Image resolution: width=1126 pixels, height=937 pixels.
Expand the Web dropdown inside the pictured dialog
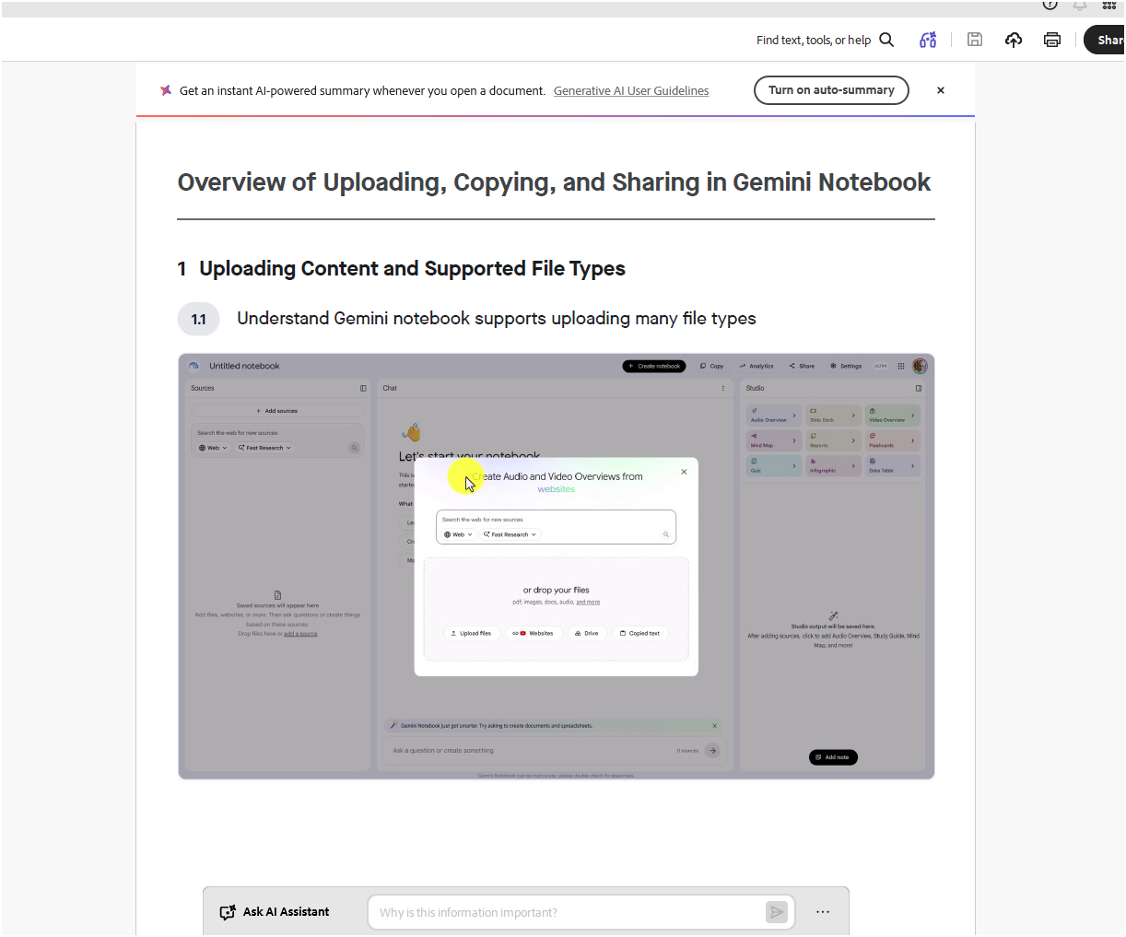pos(458,534)
